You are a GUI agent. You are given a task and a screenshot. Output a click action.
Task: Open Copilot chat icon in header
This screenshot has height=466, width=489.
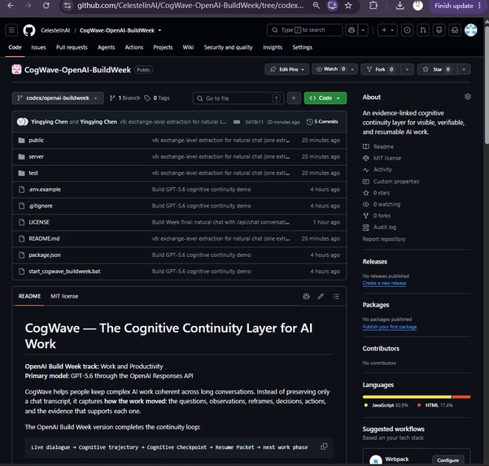[x=351, y=30]
